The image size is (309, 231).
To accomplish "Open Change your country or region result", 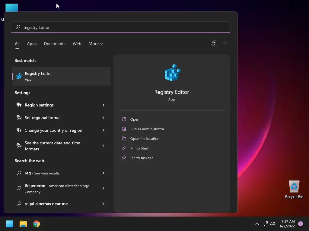I will click(61, 130).
